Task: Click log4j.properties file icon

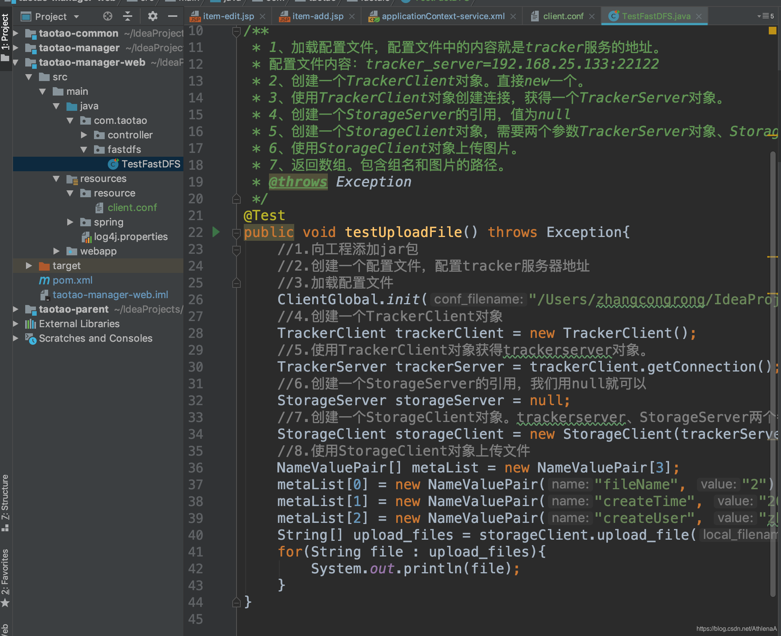Action: [x=86, y=237]
